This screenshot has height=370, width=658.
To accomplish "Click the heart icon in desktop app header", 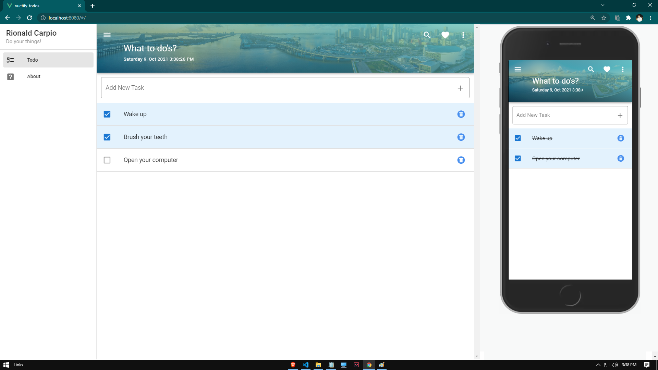I will 445,35.
